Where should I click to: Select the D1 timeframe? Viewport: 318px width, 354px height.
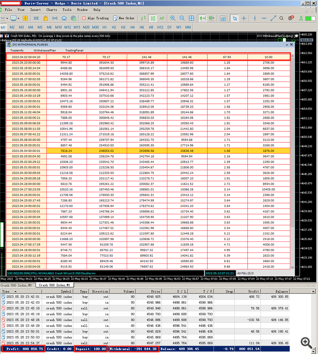point(169,27)
